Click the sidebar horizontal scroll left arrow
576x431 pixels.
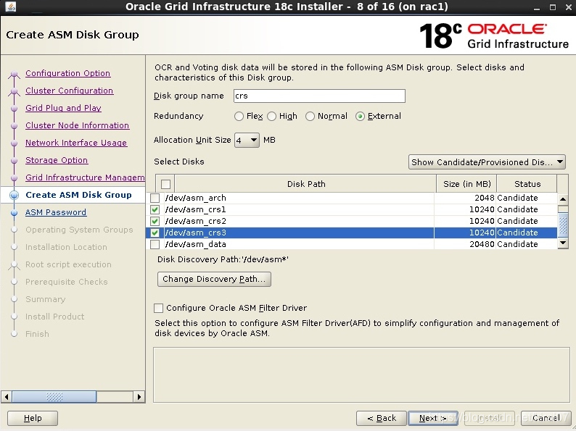click(x=7, y=396)
